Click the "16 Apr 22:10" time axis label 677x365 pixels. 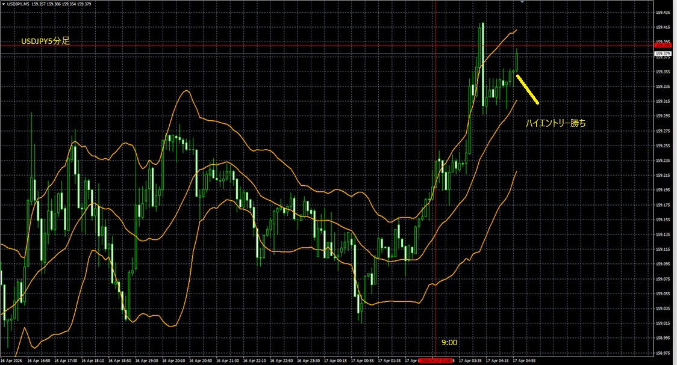point(255,361)
